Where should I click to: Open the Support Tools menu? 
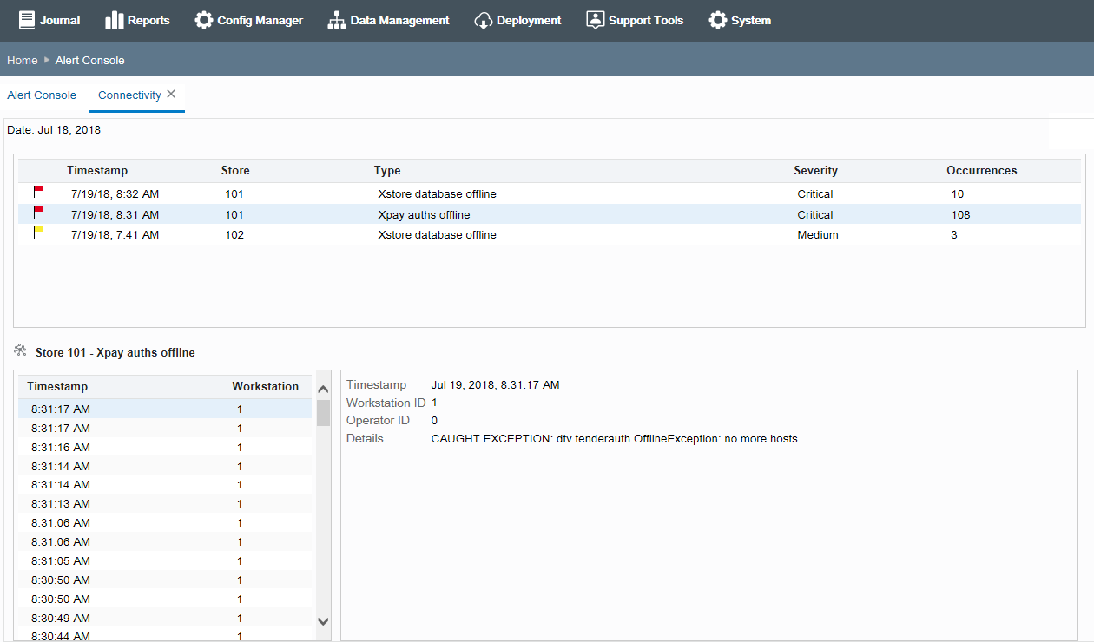(635, 20)
